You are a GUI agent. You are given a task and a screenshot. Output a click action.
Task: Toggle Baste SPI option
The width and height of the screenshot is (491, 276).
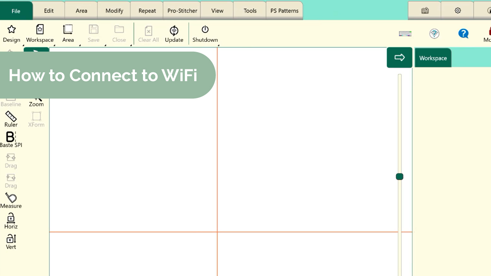click(11, 139)
